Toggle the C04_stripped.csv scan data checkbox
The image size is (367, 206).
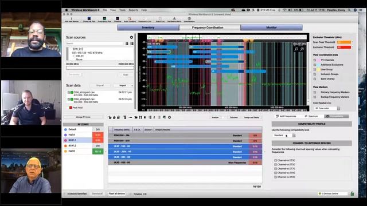(69, 99)
